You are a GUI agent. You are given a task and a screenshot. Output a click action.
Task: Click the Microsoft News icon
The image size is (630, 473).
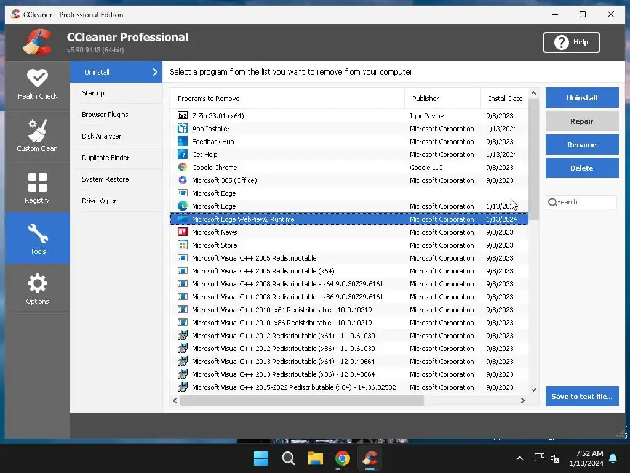tap(182, 232)
